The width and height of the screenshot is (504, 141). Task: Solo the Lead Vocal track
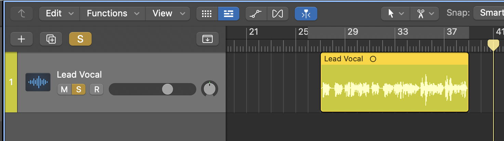click(79, 90)
